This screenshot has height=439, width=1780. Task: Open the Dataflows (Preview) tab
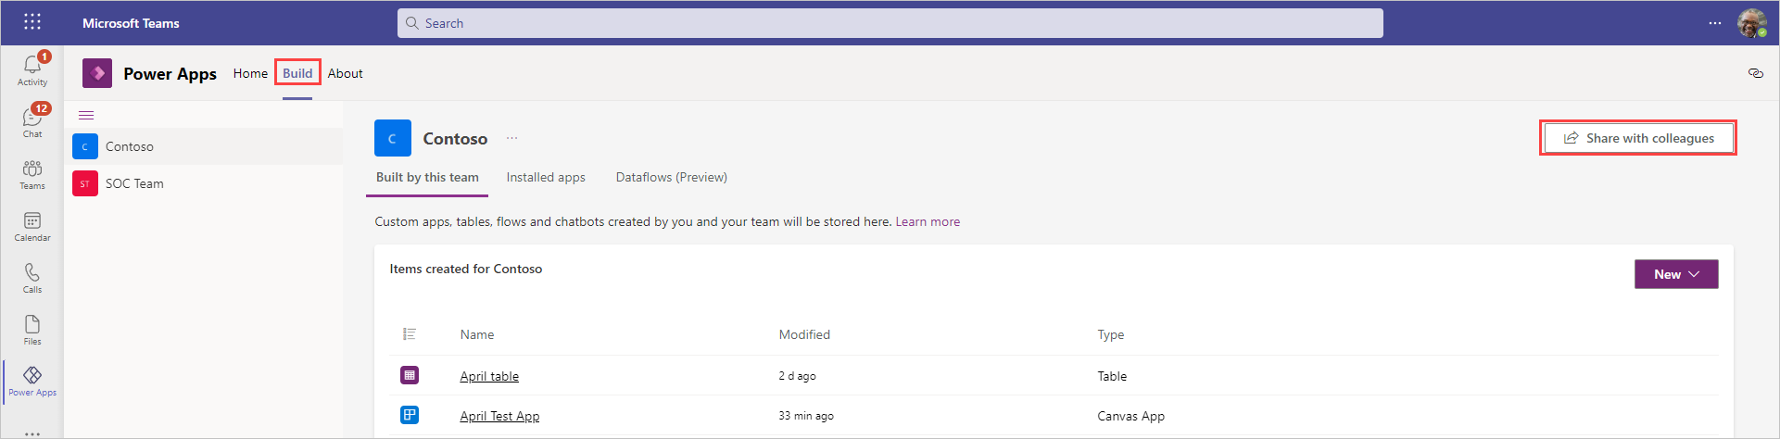coord(672,178)
